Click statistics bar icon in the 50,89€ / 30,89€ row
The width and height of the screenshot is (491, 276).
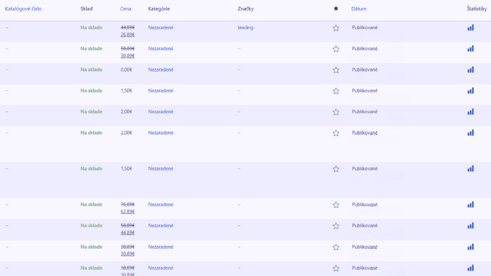pyautogui.click(x=470, y=49)
